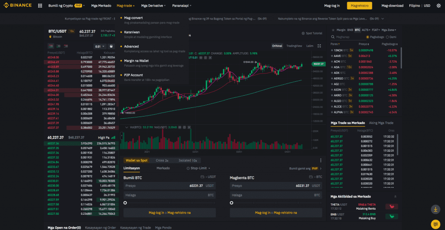Click volume indicator settings icon
This screenshot has width=445, height=230.
(x=184, y=127)
